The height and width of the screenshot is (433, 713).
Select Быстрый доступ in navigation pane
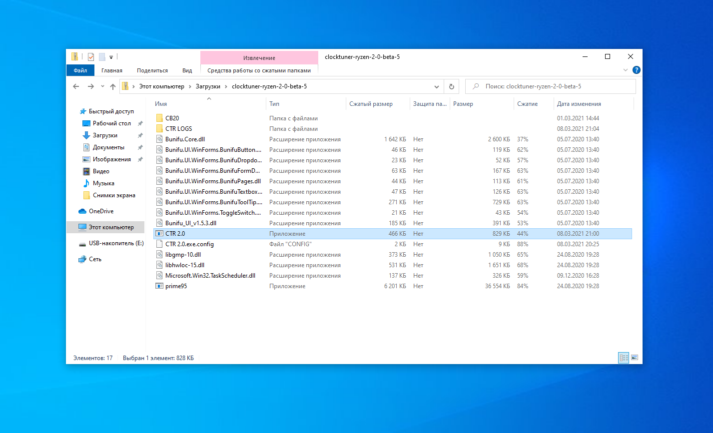click(111, 111)
